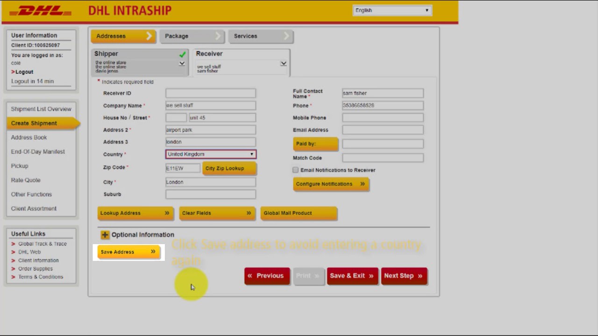Open the English language dropdown
This screenshot has width=598, height=336.
pos(392,10)
